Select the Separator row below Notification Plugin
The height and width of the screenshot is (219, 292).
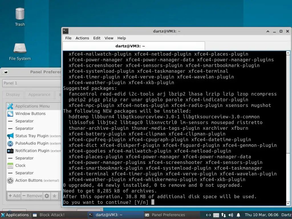pos(34,158)
